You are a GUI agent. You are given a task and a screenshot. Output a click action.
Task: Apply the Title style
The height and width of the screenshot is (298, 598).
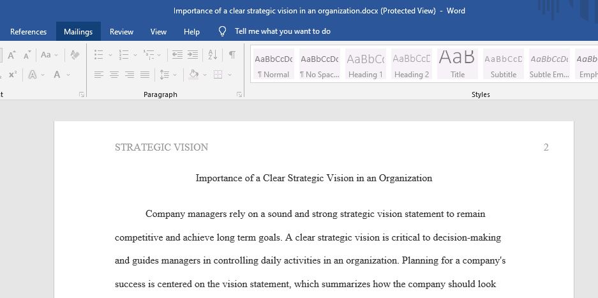pyautogui.click(x=457, y=64)
